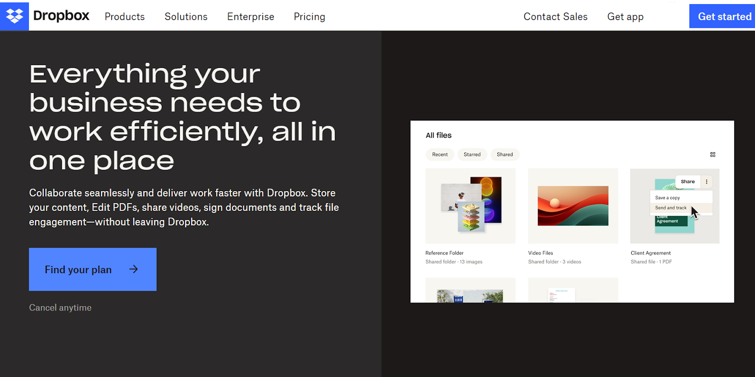Viewport: 755px width, 377px height.
Task: Click the 'Client Agreement' file name
Action: pyautogui.click(x=651, y=253)
